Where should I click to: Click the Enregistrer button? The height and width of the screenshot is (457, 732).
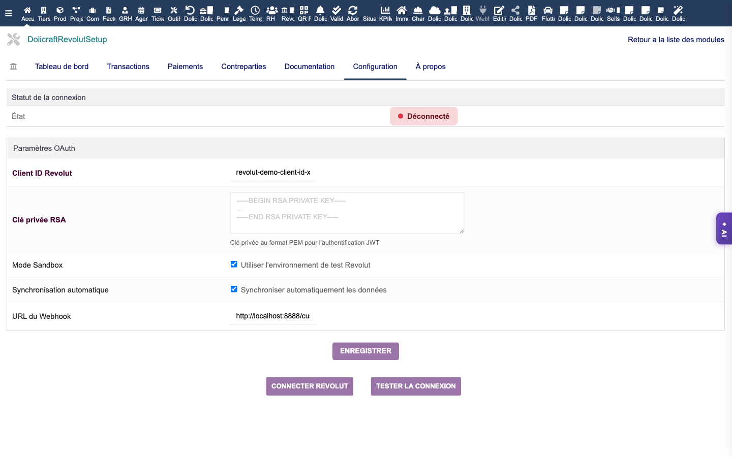click(x=365, y=351)
